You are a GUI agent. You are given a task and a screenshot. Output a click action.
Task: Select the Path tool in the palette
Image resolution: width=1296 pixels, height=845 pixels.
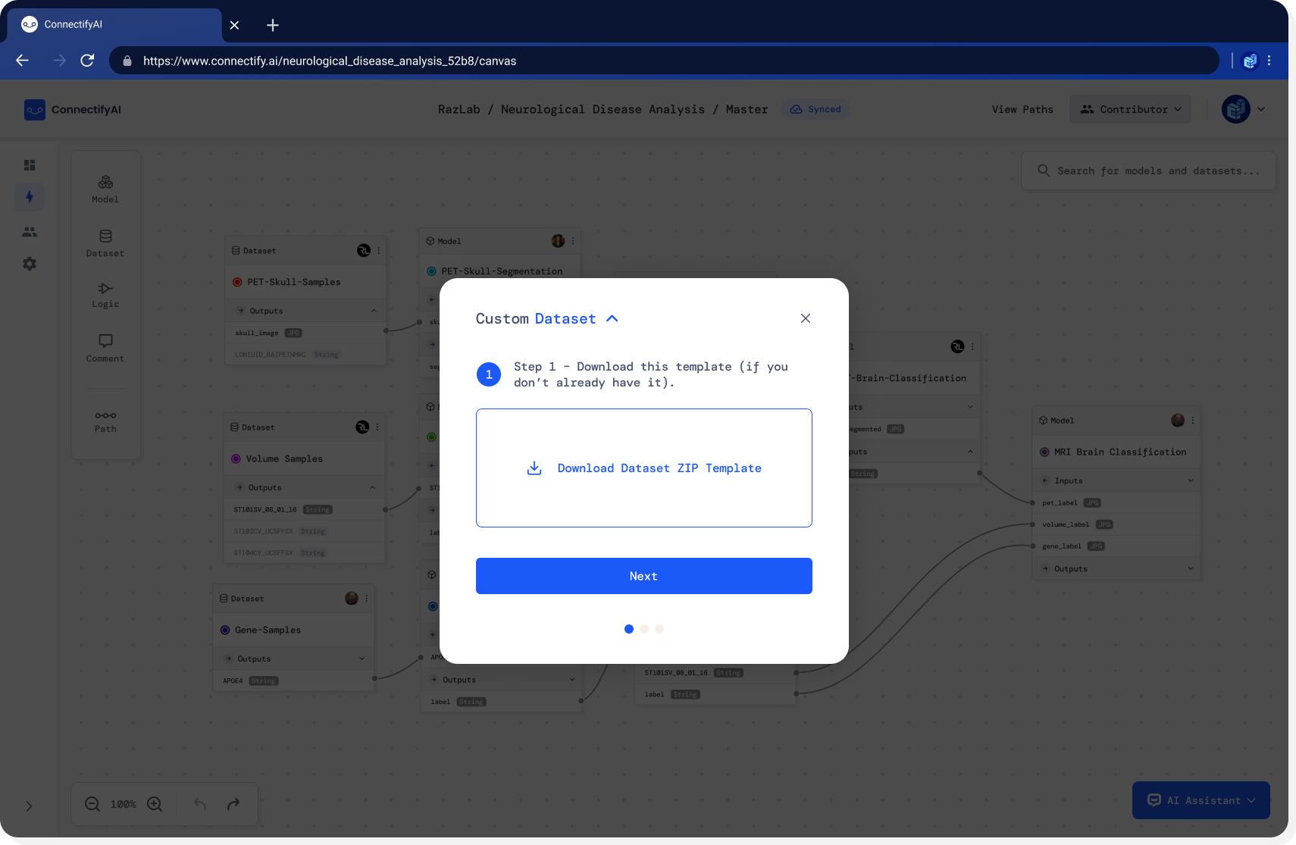click(105, 421)
